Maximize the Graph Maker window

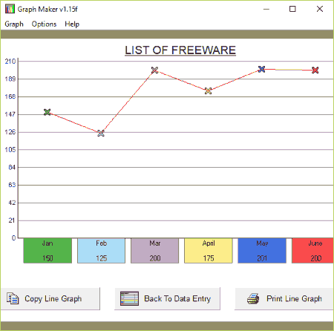tap(292, 9)
